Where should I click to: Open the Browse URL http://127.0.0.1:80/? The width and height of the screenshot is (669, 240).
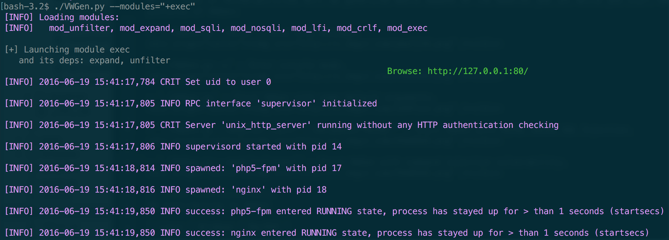click(478, 71)
